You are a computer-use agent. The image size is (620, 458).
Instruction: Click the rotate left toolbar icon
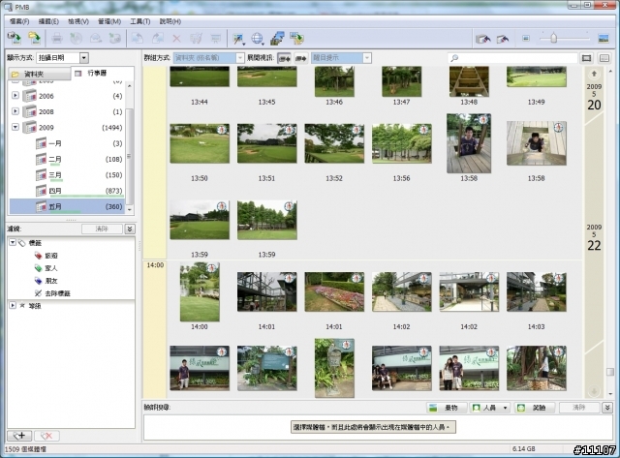pyautogui.click(x=137, y=39)
